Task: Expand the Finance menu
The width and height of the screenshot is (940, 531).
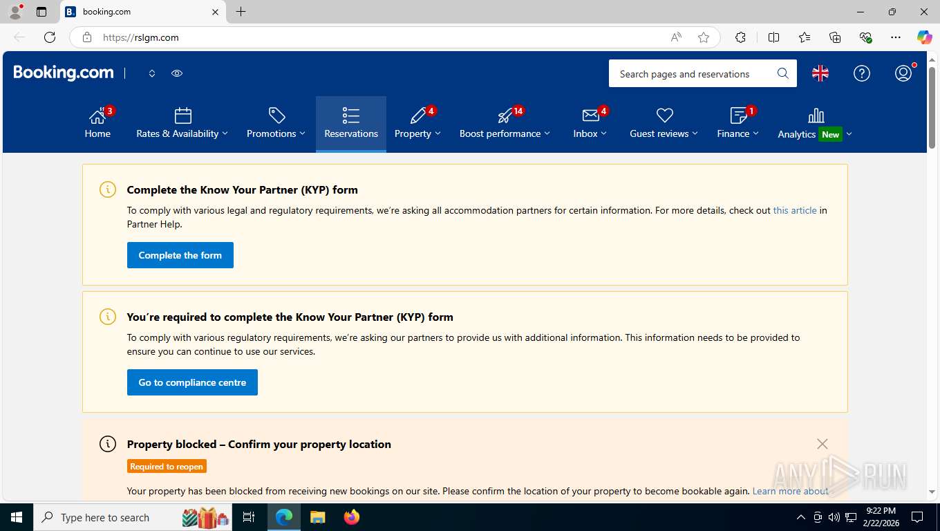Action: coord(737,124)
